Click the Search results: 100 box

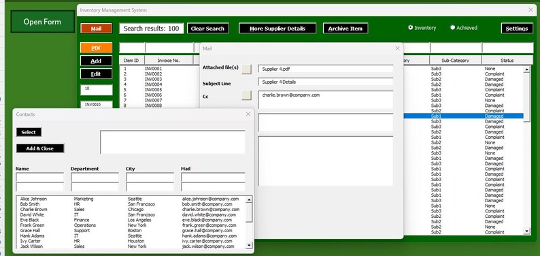pyautogui.click(x=152, y=29)
